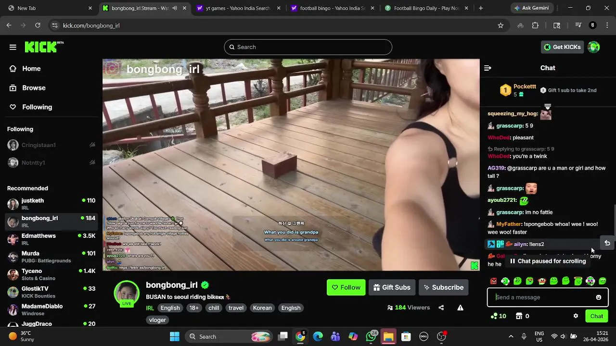Collapse the chat panel arrow icon
Screen dimensions: 616x346
click(x=488, y=68)
